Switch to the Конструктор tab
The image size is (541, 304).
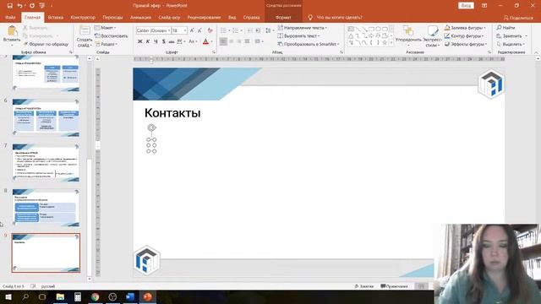point(83,17)
